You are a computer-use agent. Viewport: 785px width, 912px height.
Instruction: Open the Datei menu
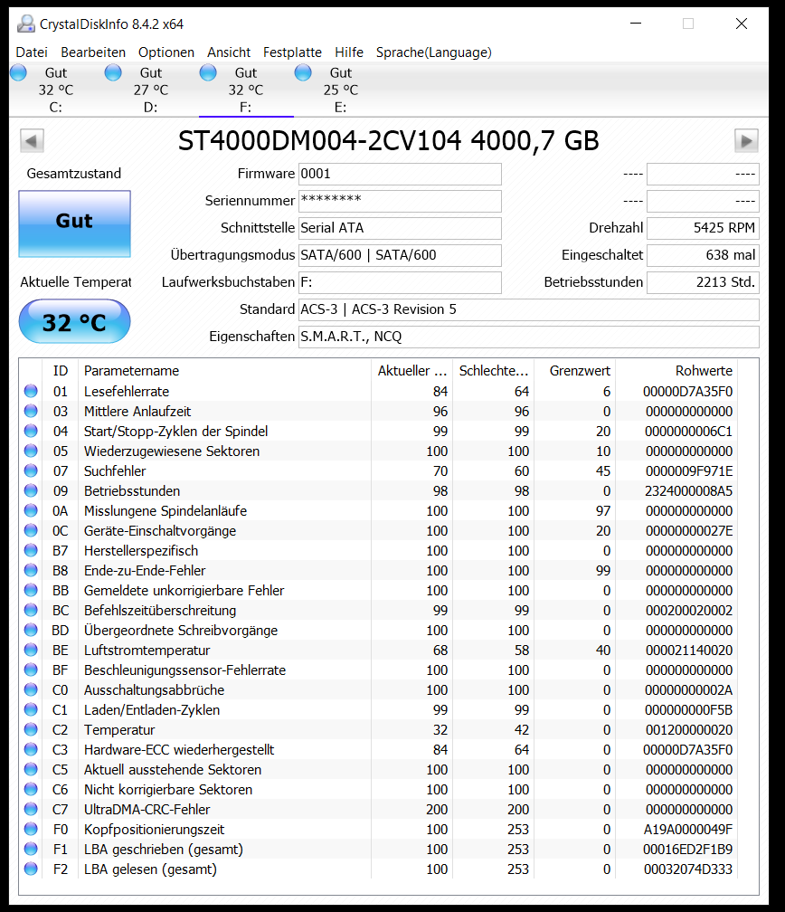(32, 52)
